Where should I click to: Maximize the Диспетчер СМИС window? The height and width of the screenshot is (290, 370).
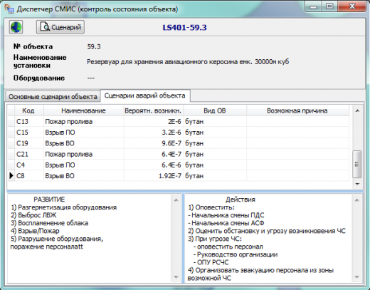(329, 6)
